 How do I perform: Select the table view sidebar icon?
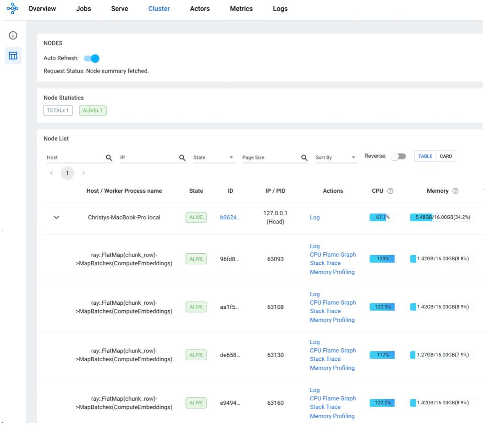(13, 56)
